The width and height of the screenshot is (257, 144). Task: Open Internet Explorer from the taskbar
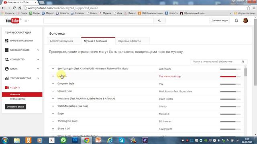(110, 140)
